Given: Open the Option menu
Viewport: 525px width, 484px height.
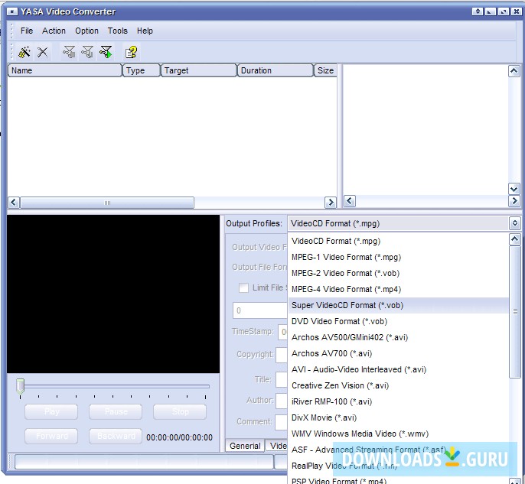Looking at the screenshot, I should [86, 31].
